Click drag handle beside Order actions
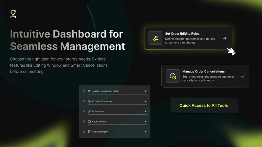 [84, 122]
